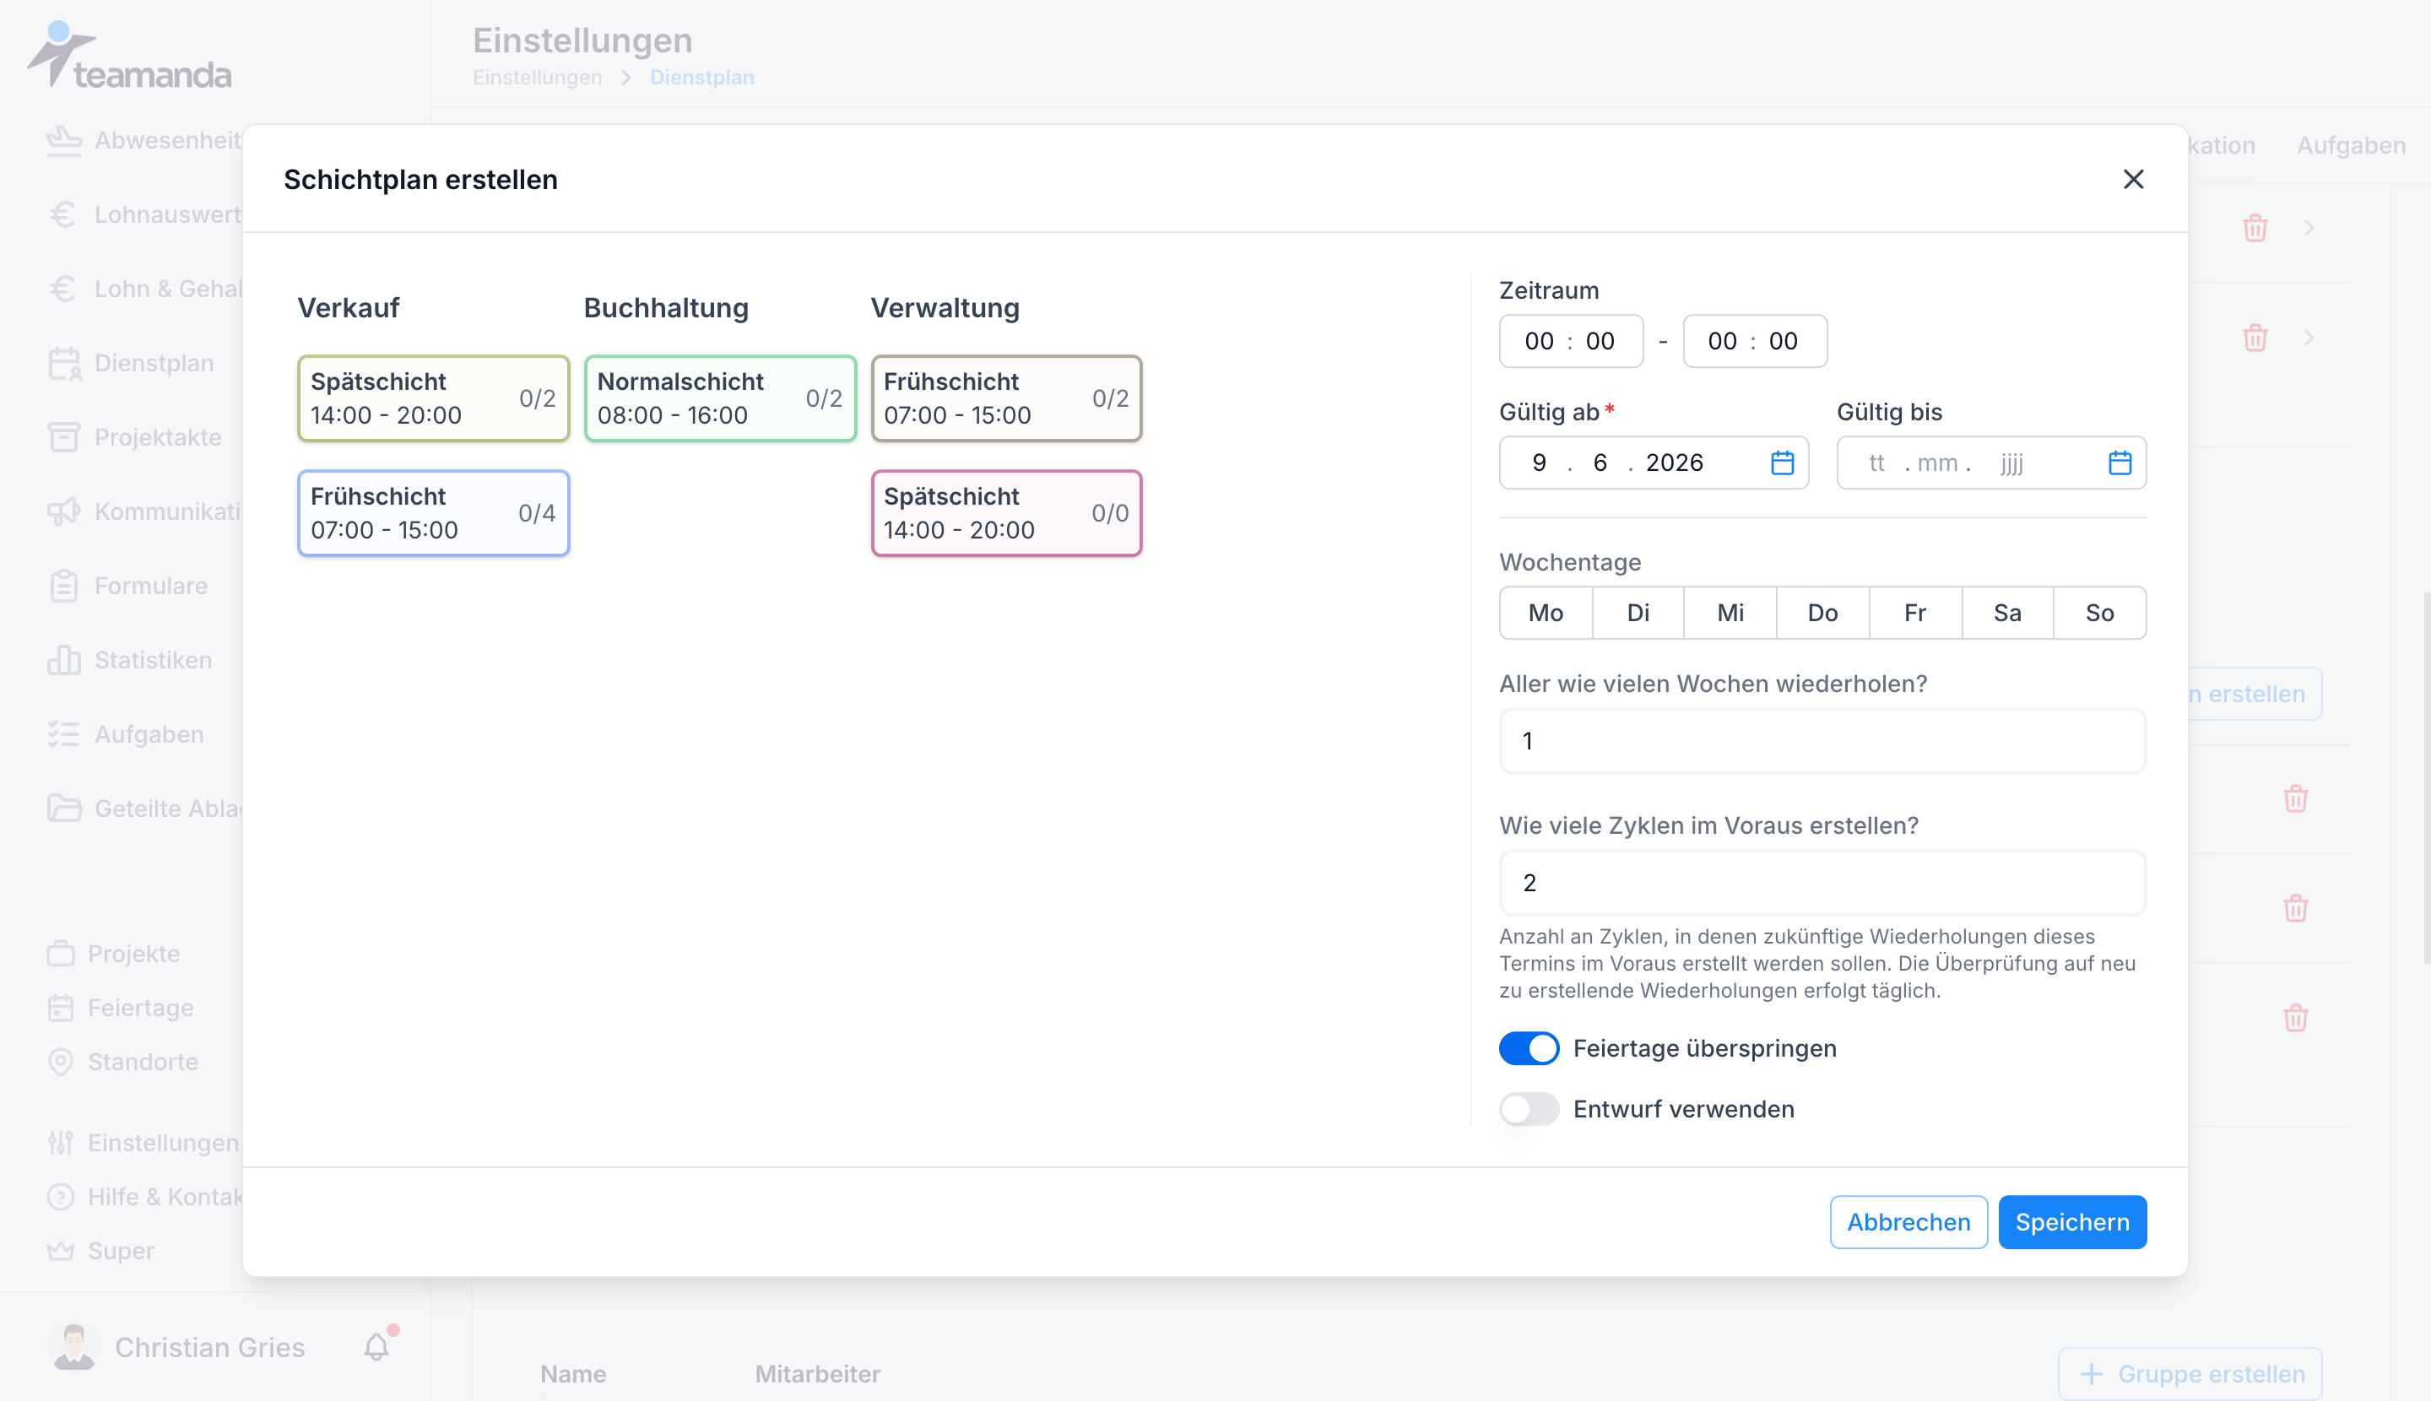Select Verkauf Frühschicht 07:00 - 15:00 card
This screenshot has width=2431, height=1401.
(x=433, y=513)
